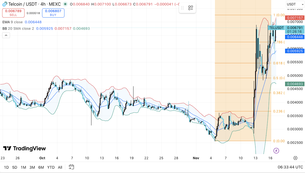The width and height of the screenshot is (305, 173).
Task: Open the purple lightning quick-trade icon
Action: point(277,151)
